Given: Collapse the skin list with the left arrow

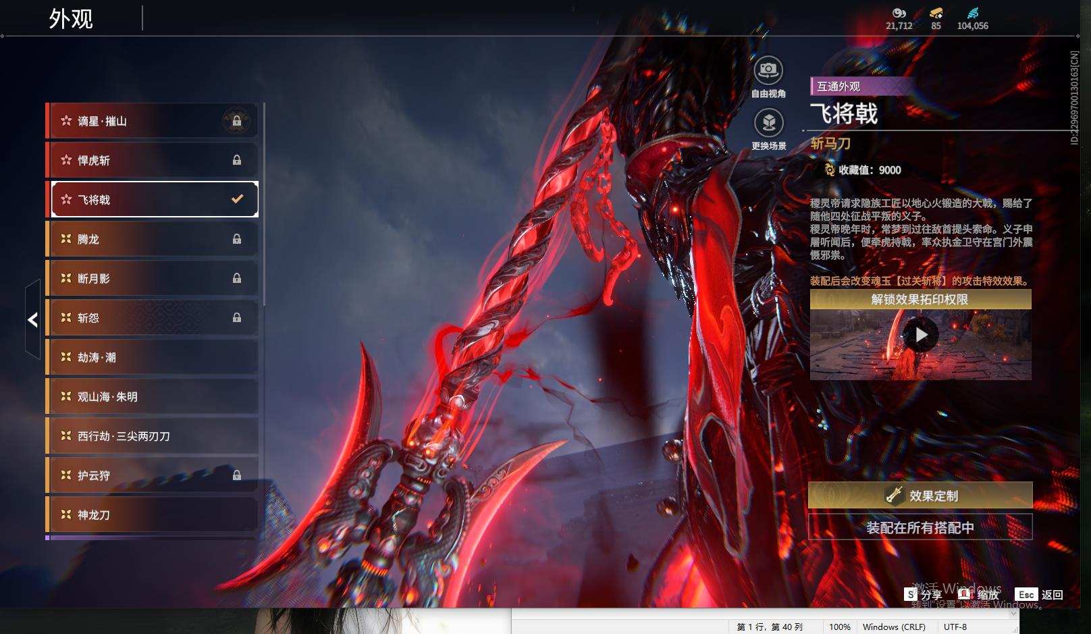Looking at the screenshot, I should [32, 319].
